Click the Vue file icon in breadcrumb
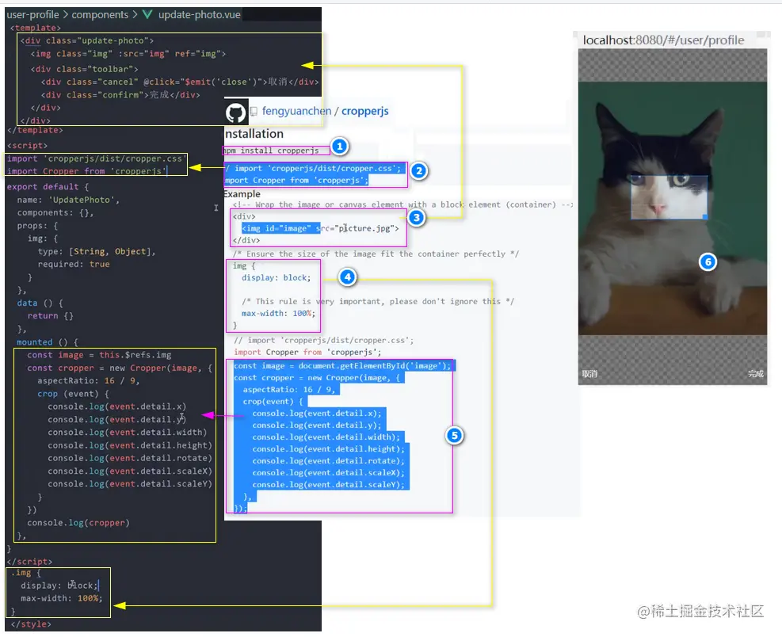 click(x=147, y=14)
